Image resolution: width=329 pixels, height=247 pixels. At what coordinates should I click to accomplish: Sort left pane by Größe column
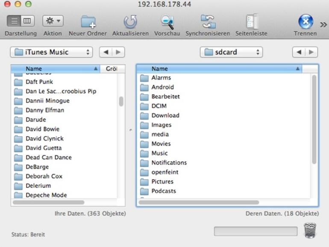point(113,69)
